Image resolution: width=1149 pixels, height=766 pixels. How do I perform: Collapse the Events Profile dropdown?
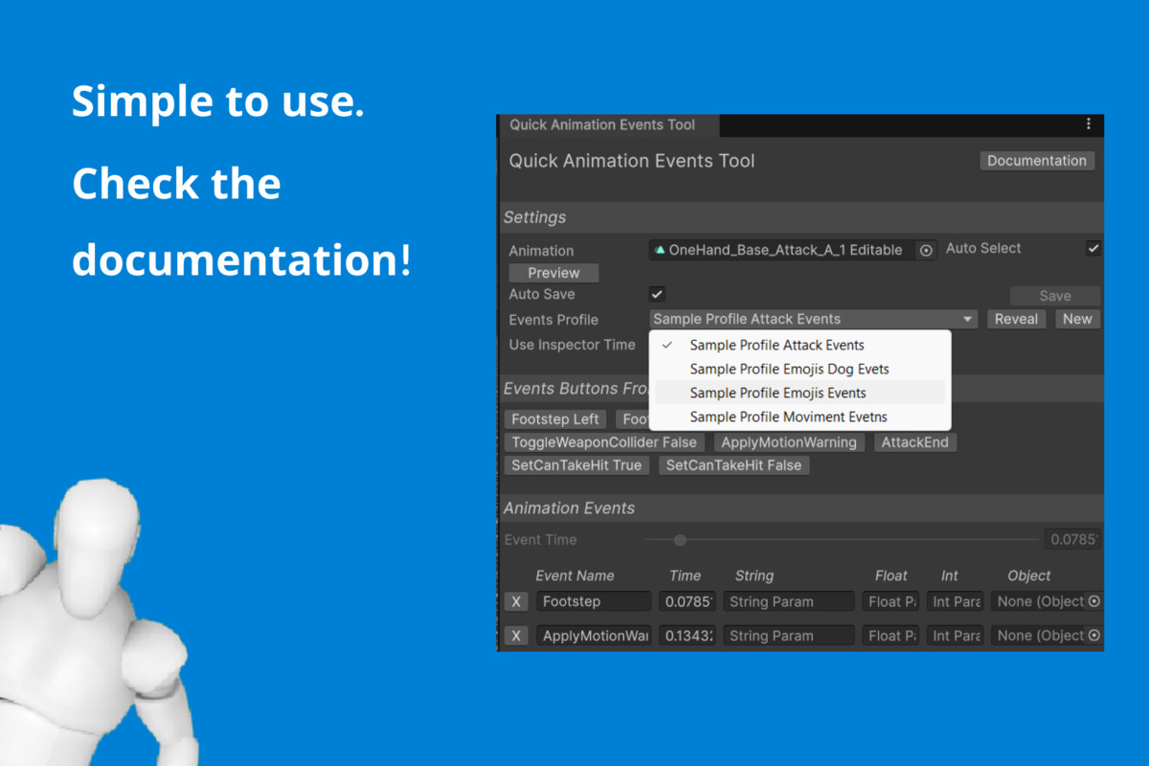click(x=814, y=319)
